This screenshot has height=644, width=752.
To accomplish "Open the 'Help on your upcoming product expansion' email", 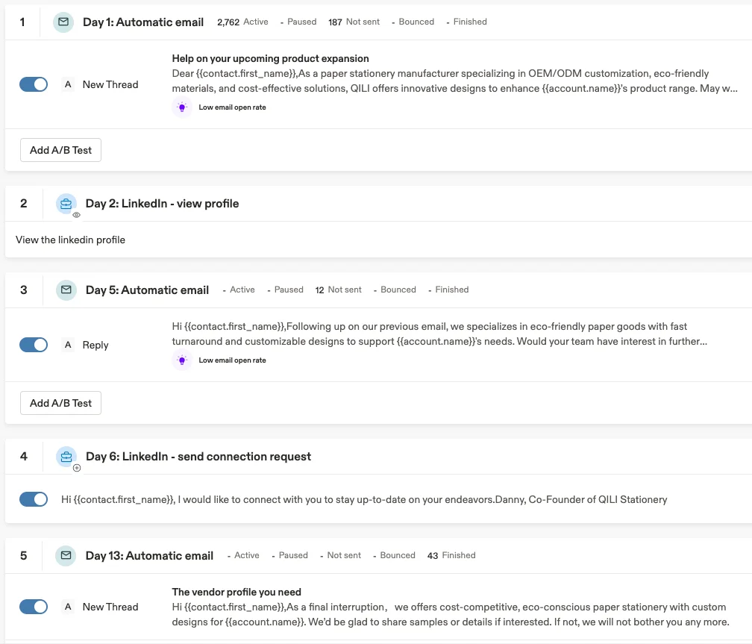I will click(270, 58).
